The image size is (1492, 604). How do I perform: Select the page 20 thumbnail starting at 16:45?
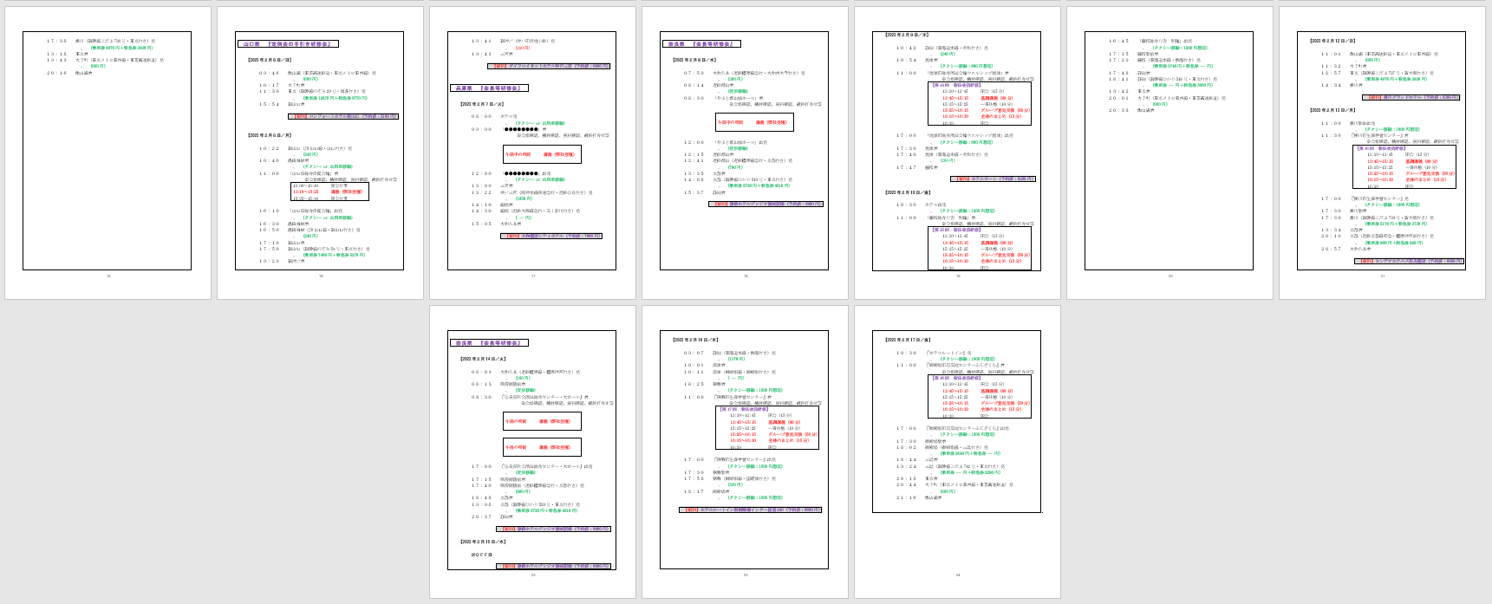pos(1169,153)
